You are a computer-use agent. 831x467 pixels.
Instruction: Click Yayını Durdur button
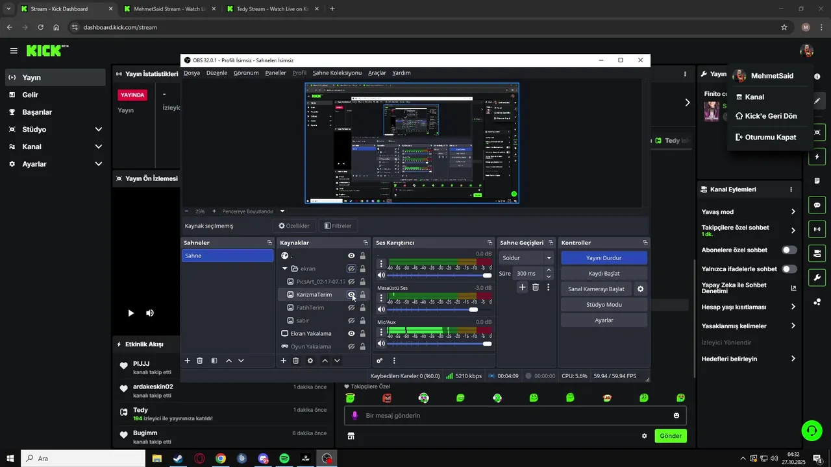[x=604, y=257]
